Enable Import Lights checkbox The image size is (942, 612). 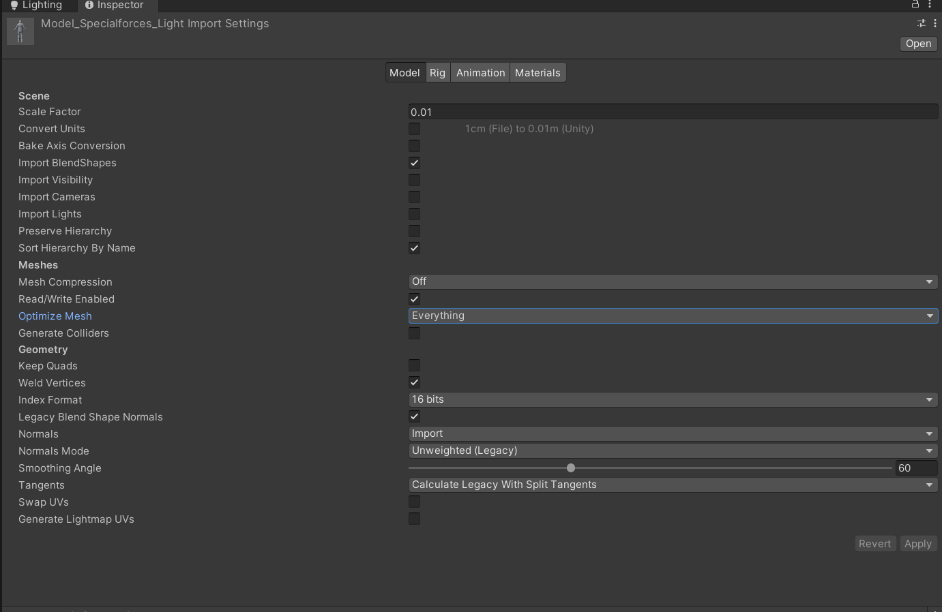[415, 214]
